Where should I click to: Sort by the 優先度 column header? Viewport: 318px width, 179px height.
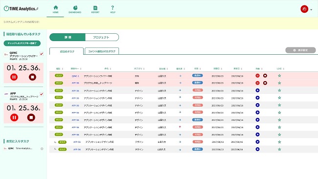coord(181,69)
